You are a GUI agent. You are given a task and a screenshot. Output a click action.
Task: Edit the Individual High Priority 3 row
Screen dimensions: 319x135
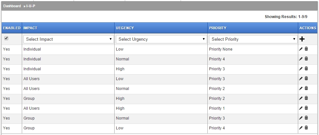point(301,69)
